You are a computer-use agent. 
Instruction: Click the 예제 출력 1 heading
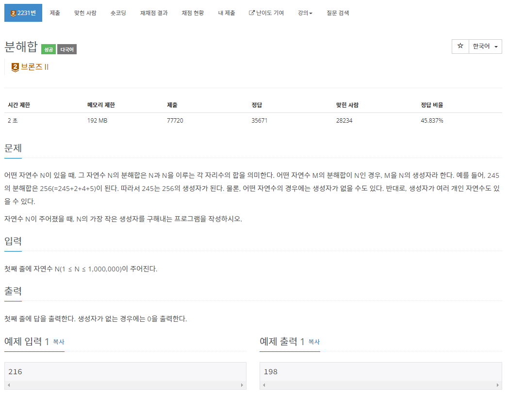[282, 341]
